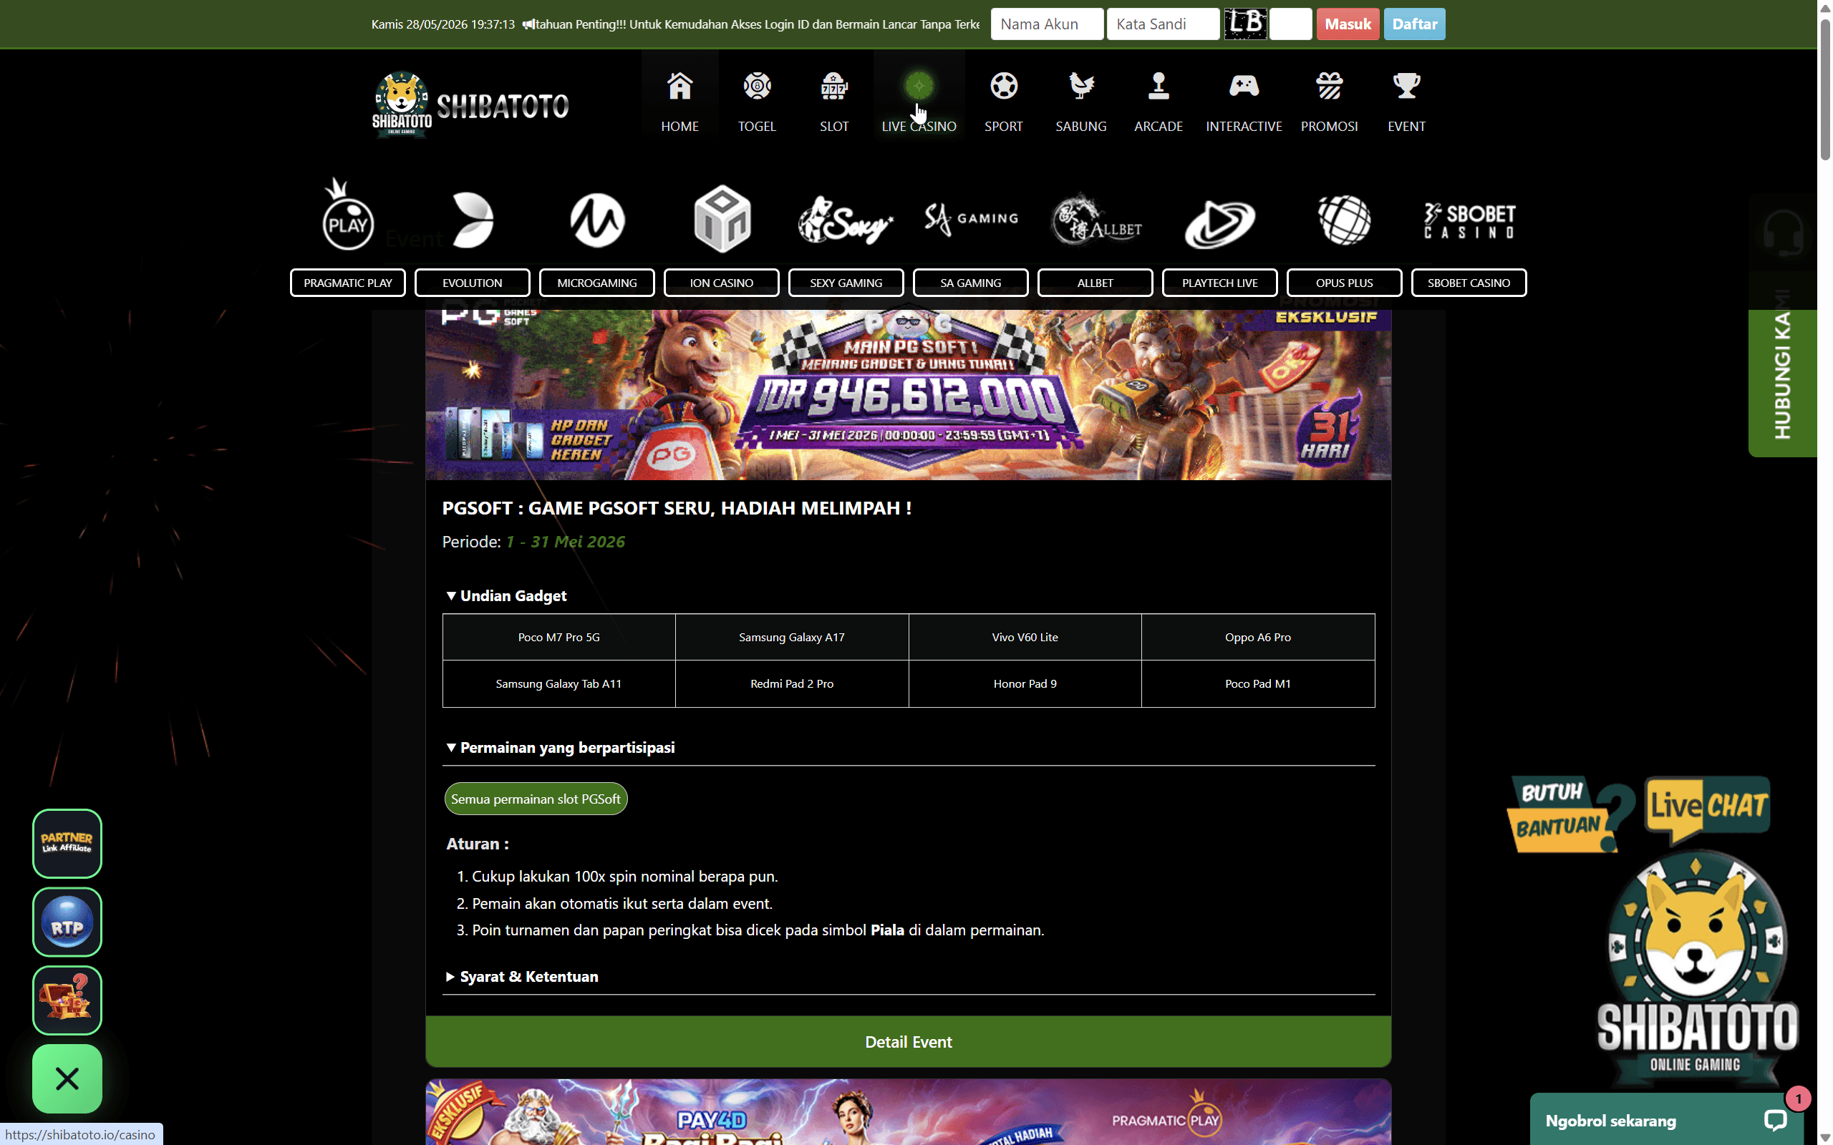Viewport: 1833px width, 1145px height.
Task: Open the Partner Link Affiliate icon
Action: point(67,843)
